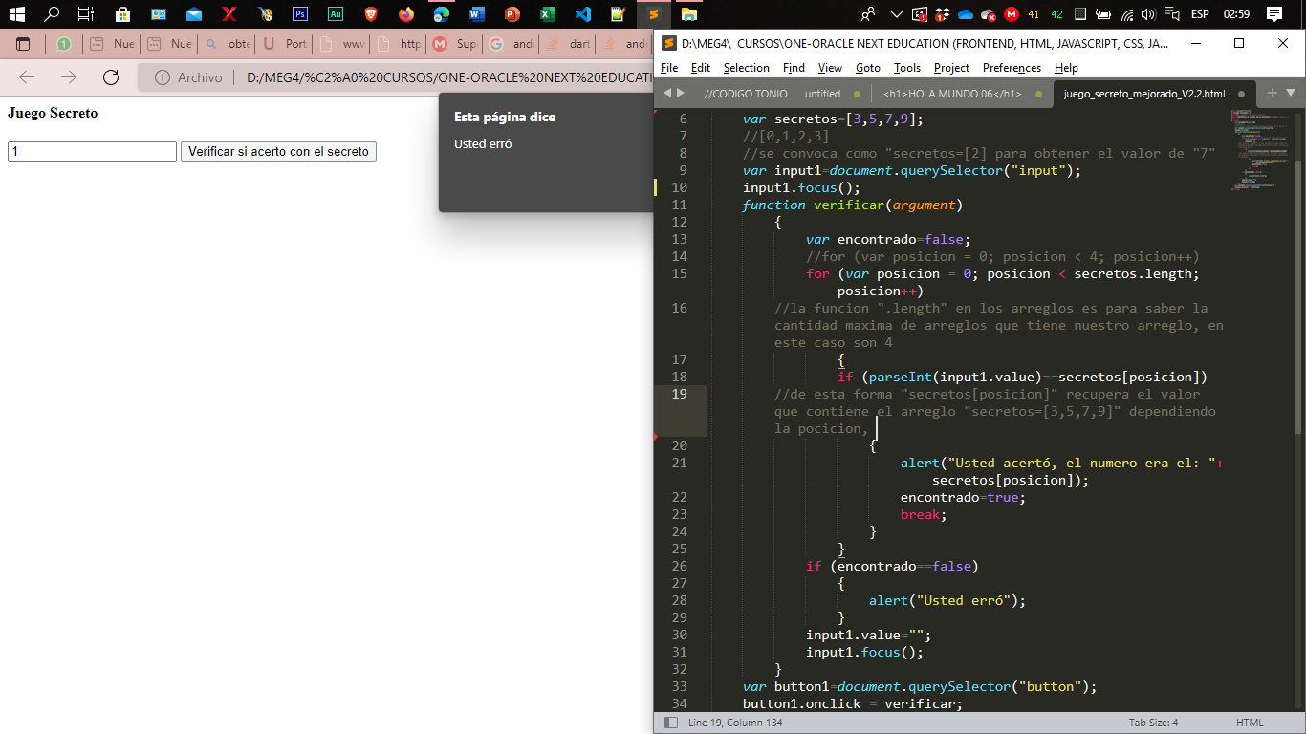Open the Sublime tab list dropdown
The height and width of the screenshot is (734, 1306).
1291,93
